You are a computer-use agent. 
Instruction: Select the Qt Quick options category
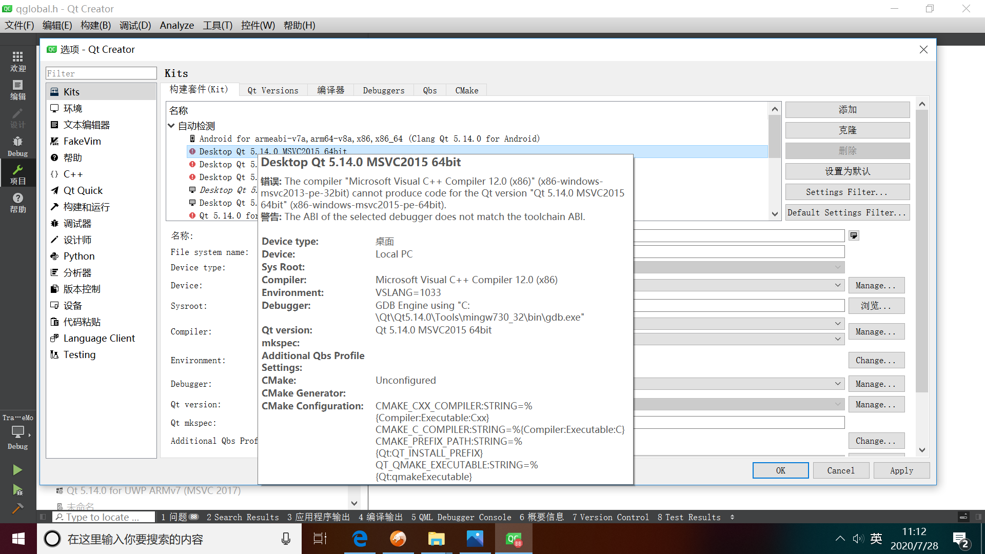83,190
